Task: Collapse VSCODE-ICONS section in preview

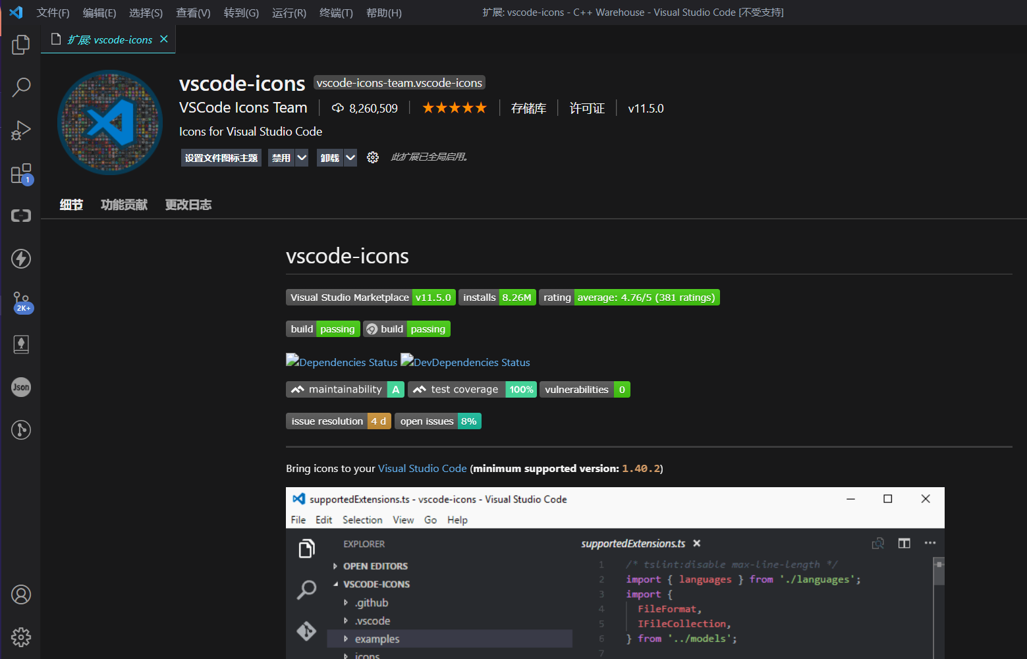Action: tap(335, 584)
